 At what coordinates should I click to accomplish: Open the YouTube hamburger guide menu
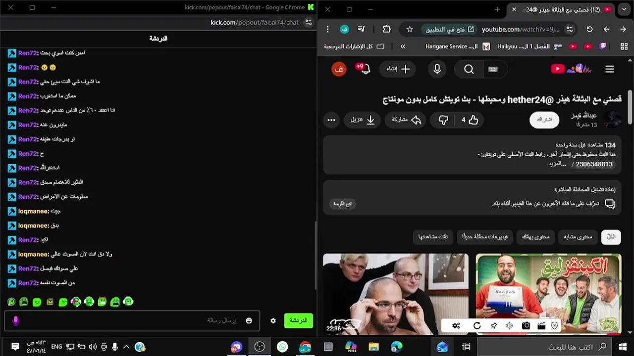(610, 69)
